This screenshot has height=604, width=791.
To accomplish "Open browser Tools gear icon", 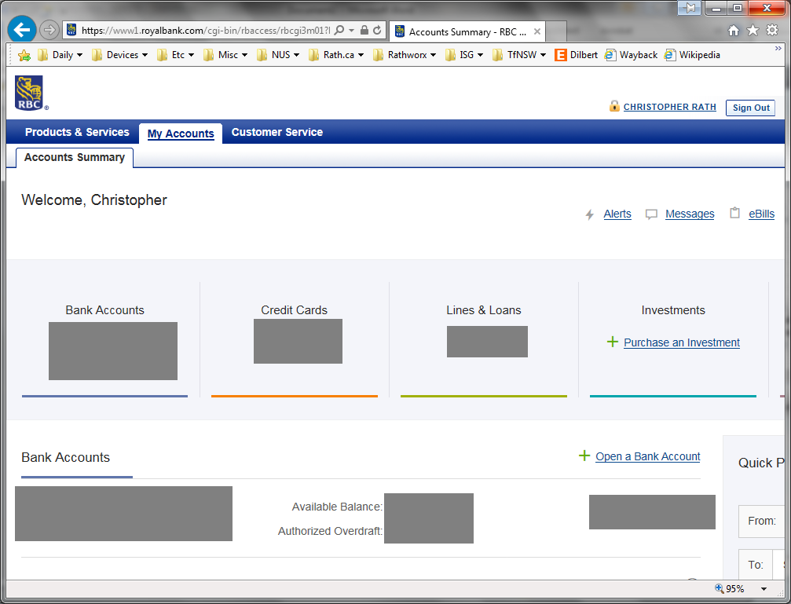I will point(772,31).
